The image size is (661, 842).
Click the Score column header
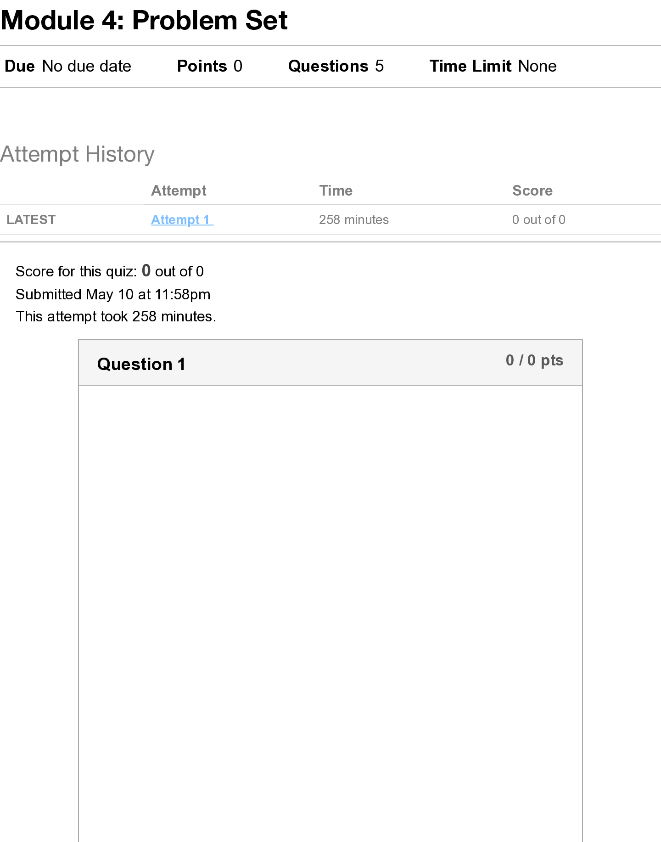click(532, 191)
